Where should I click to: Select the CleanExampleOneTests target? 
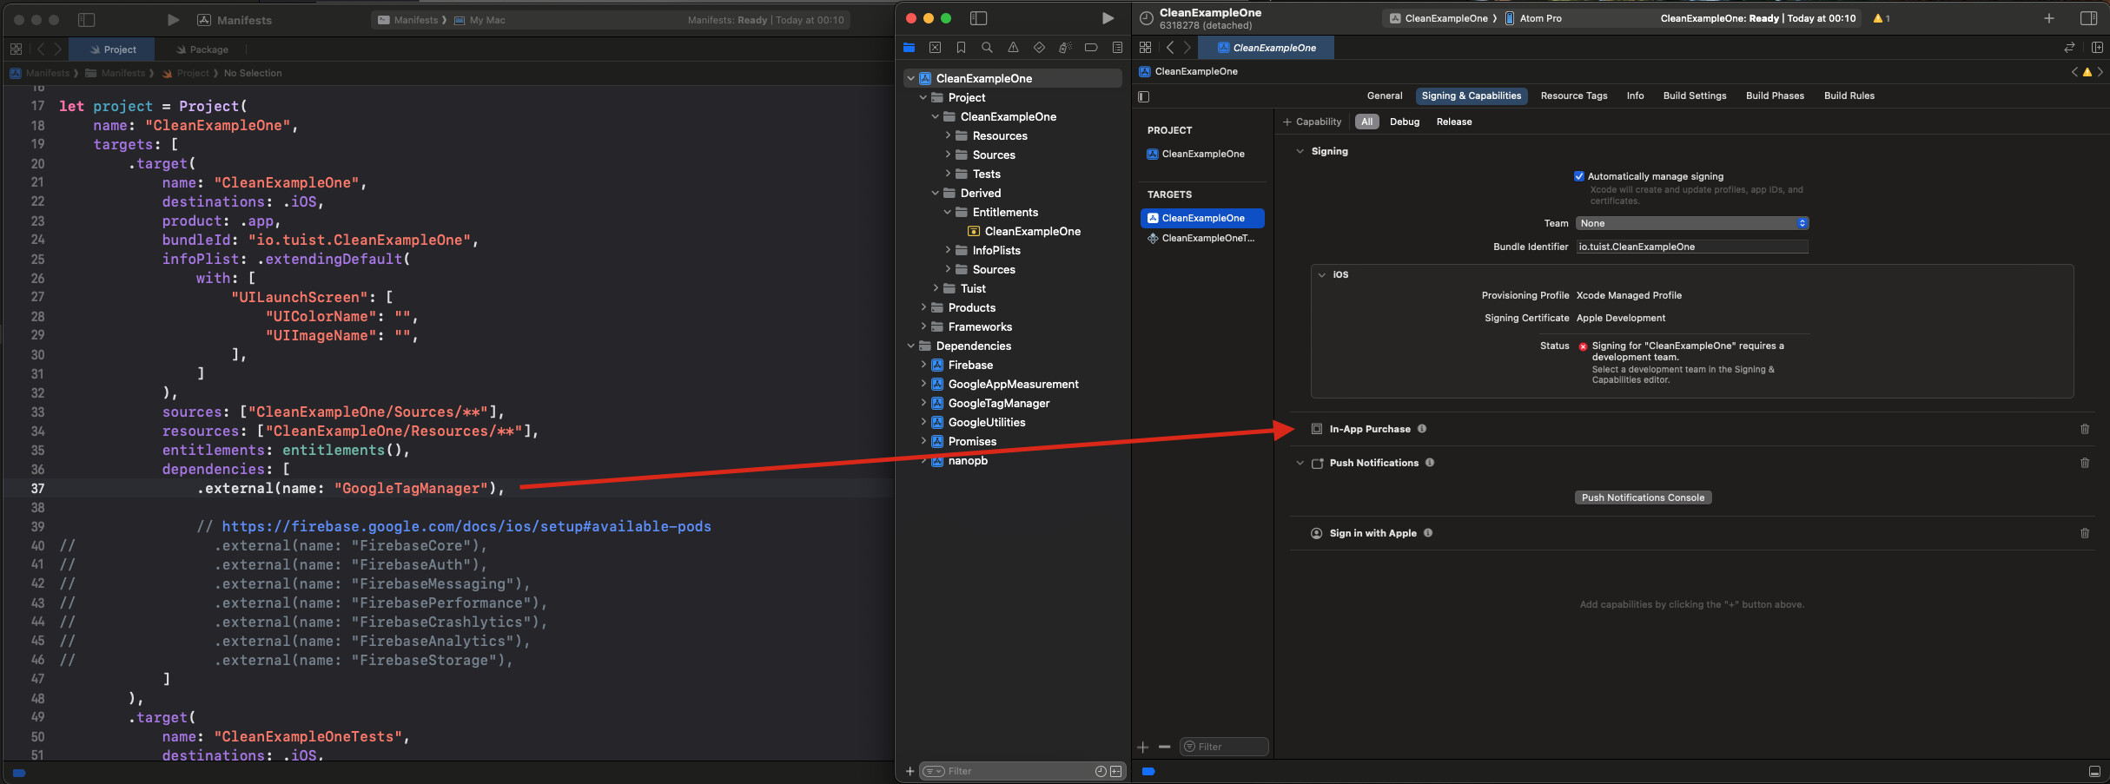click(1202, 238)
